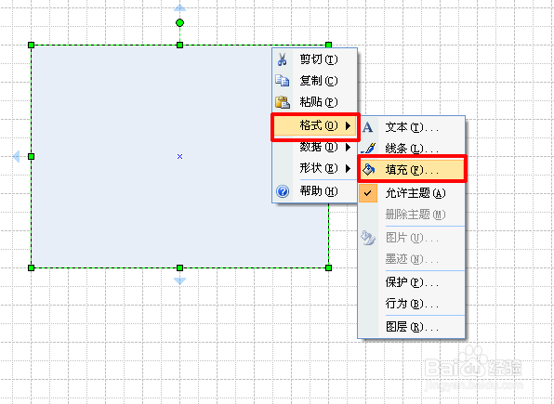Click the blue AutoConnect arrow left of shape
This screenshot has height=404, width=554.
click(16, 156)
